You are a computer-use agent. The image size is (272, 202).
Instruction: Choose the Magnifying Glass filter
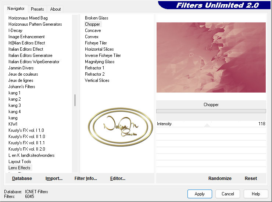99,62
